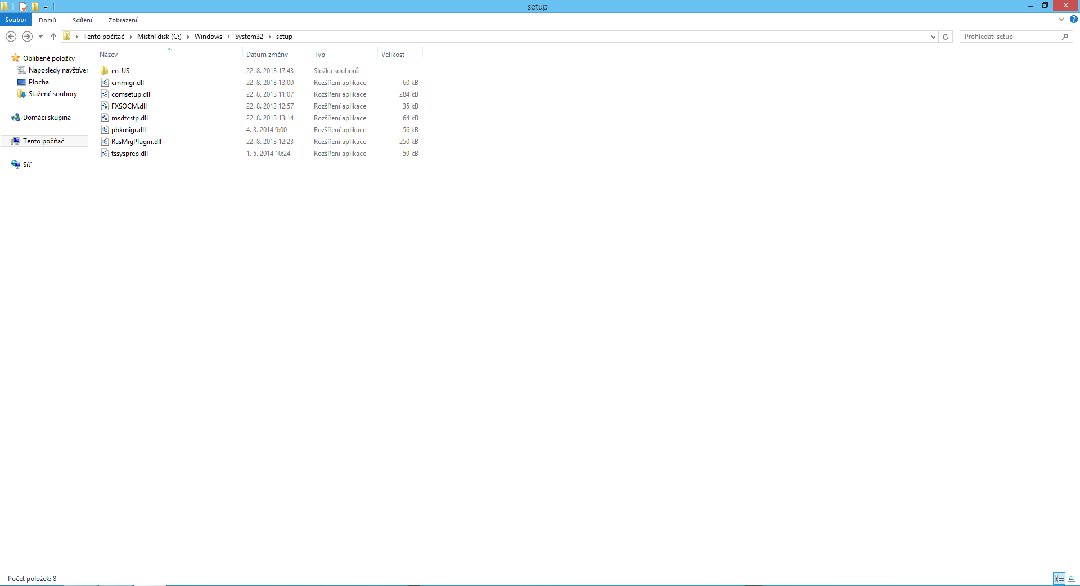Click the FXSOCM.dll file icon
The image size is (1080, 586).
(x=105, y=106)
